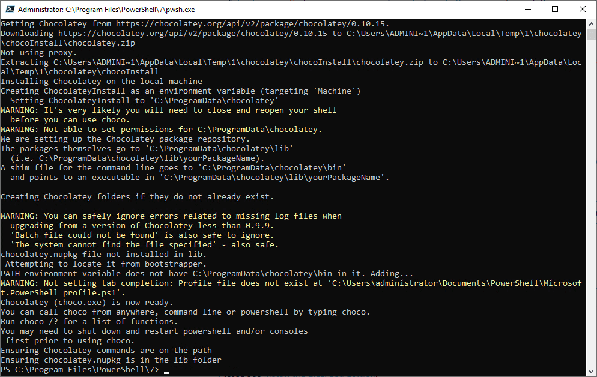The width and height of the screenshot is (597, 377).
Task: Click 'Attempting to locate it from bootstrapper.'
Action: (x=106, y=264)
